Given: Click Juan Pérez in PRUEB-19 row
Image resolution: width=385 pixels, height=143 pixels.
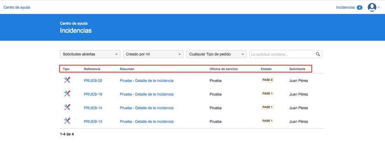Looking at the screenshot, I should click(x=299, y=94).
